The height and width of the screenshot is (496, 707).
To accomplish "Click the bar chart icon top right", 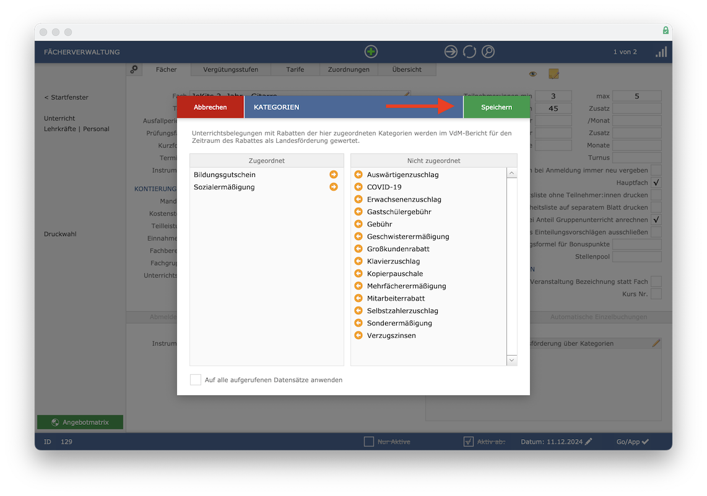I will click(661, 52).
